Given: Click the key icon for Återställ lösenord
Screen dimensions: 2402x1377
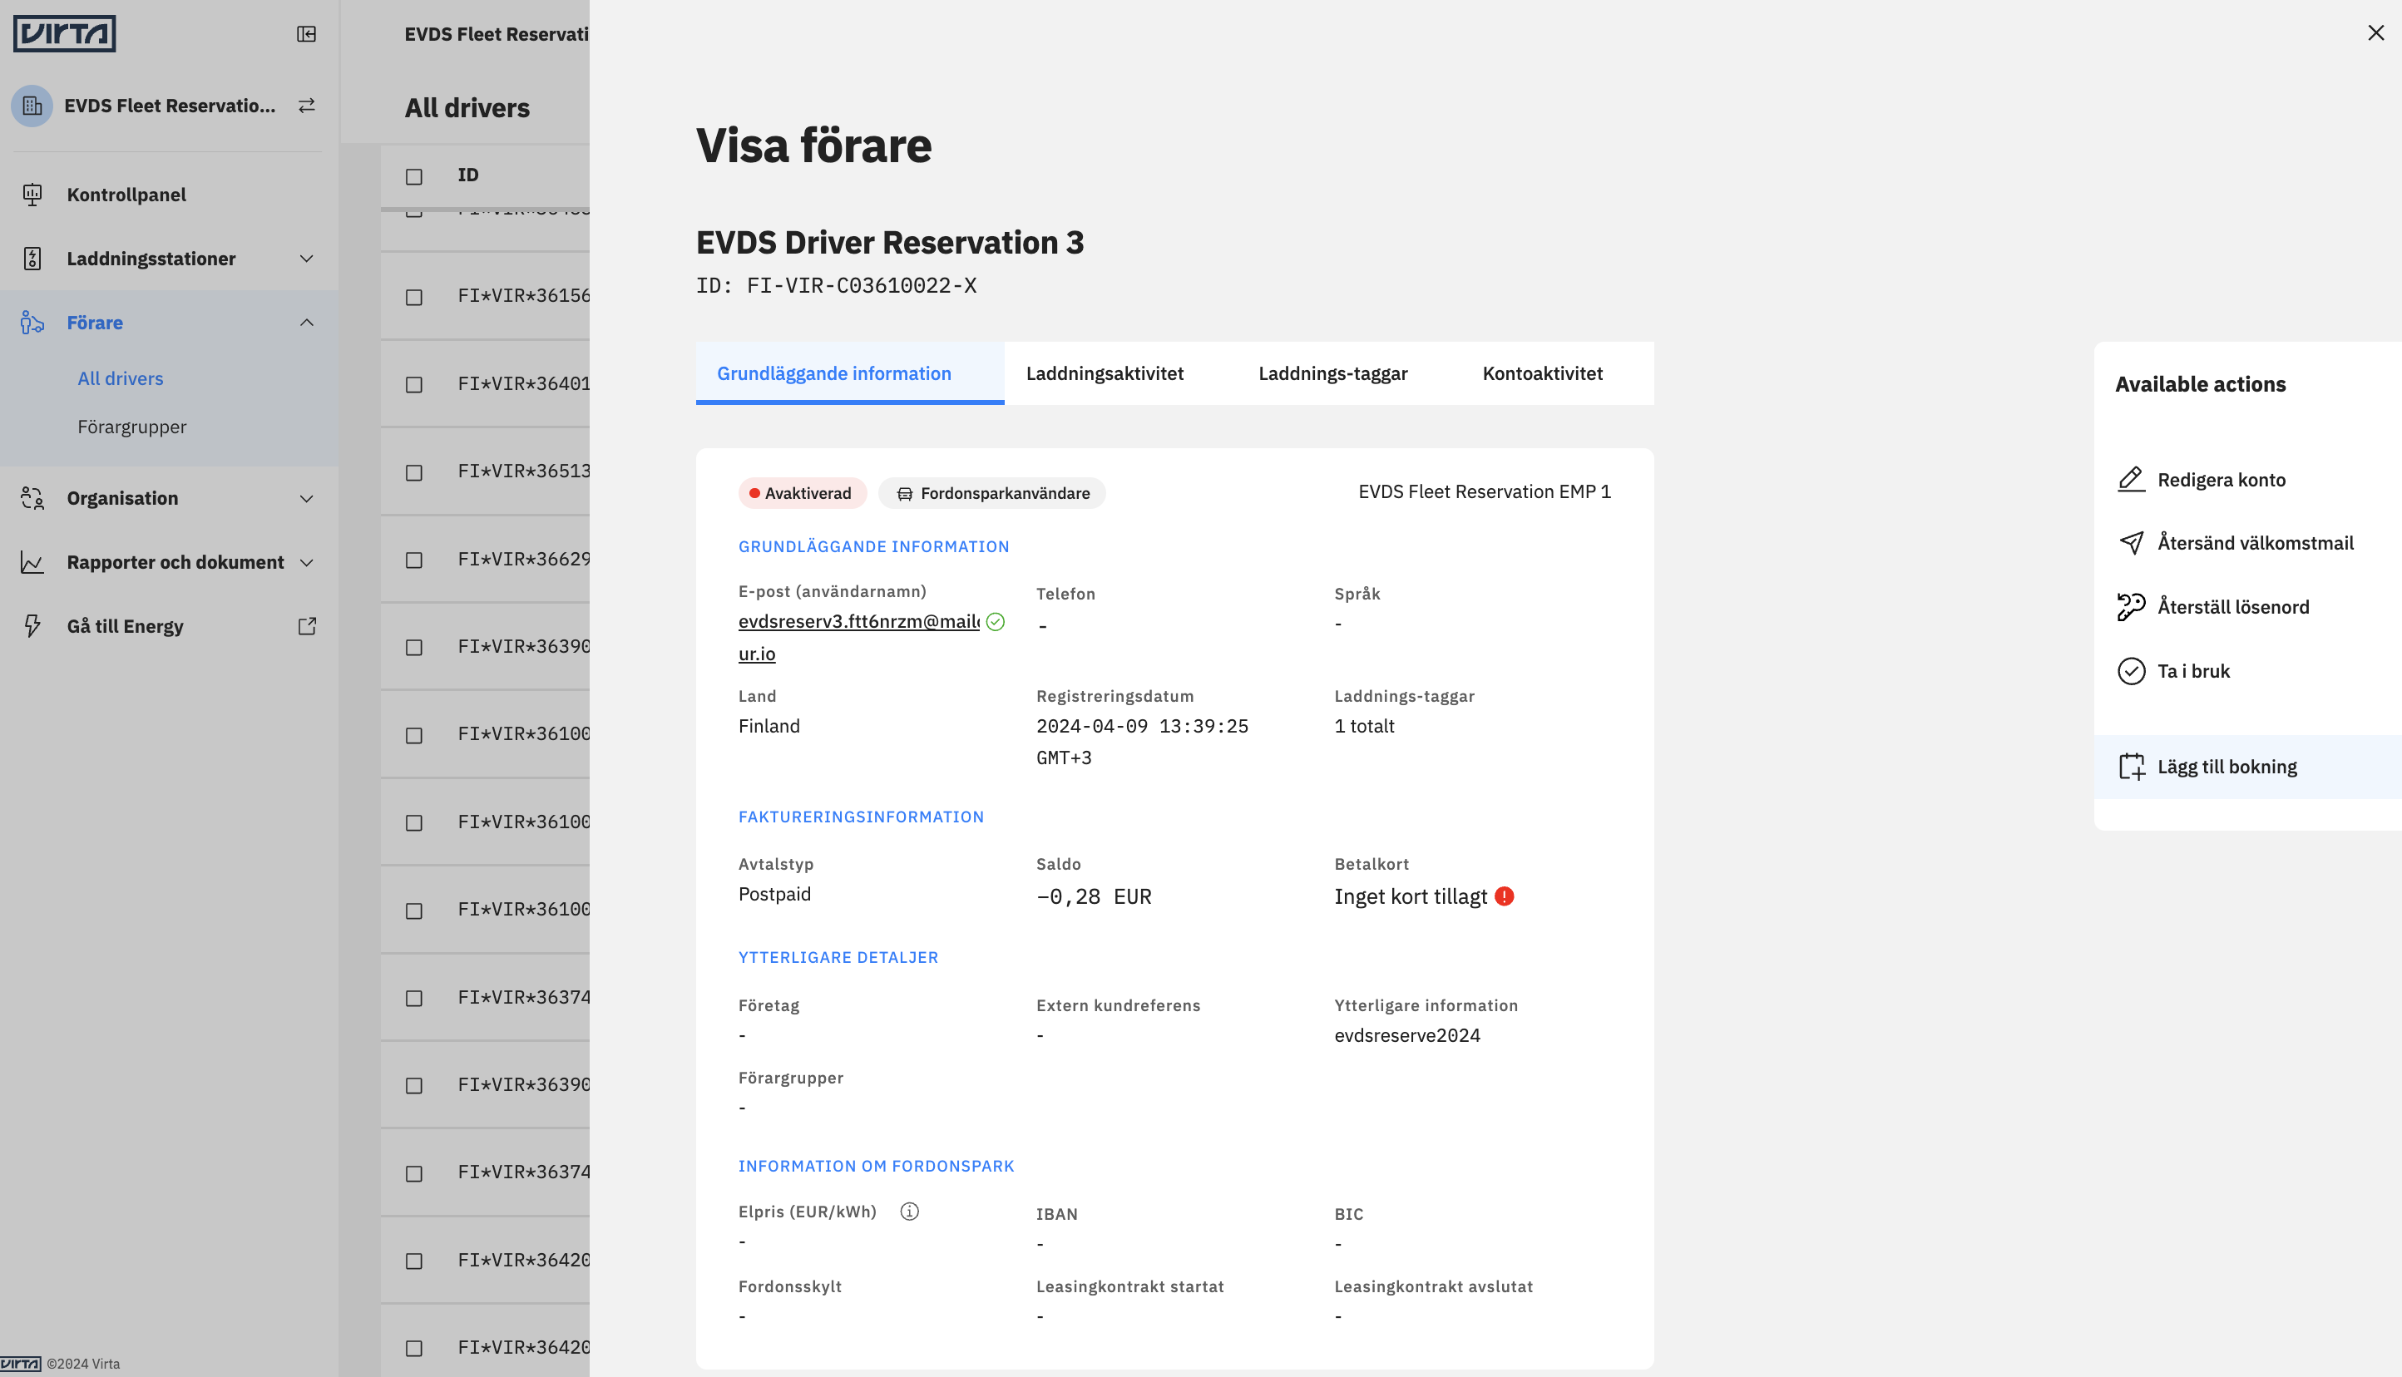Looking at the screenshot, I should coord(2132,607).
